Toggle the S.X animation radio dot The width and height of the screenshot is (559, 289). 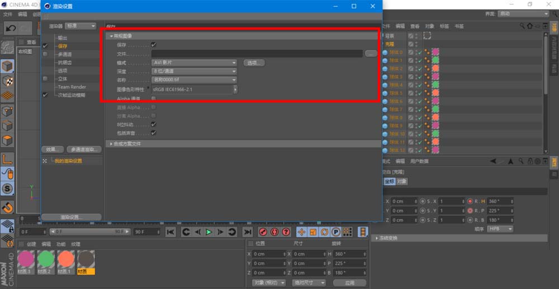(x=423, y=201)
